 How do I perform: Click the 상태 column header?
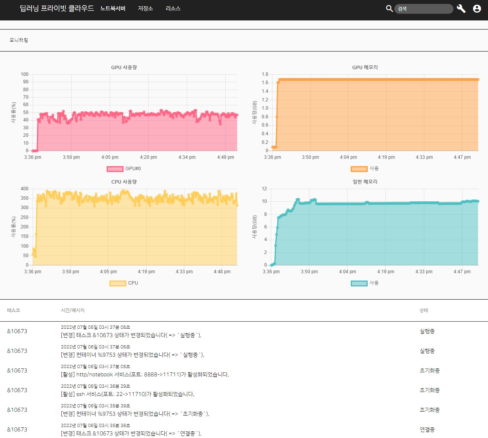coord(424,310)
